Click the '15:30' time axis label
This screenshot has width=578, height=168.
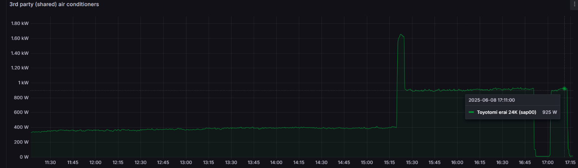(x=412, y=163)
